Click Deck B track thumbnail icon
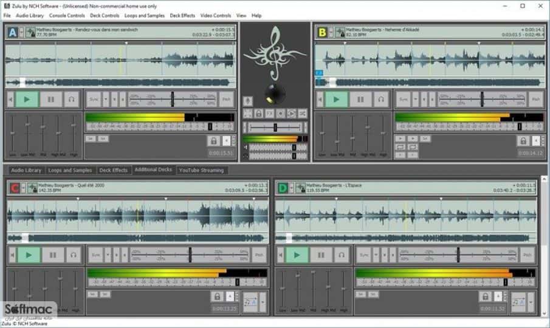Screen dimensions: 550x328 click(x=340, y=33)
